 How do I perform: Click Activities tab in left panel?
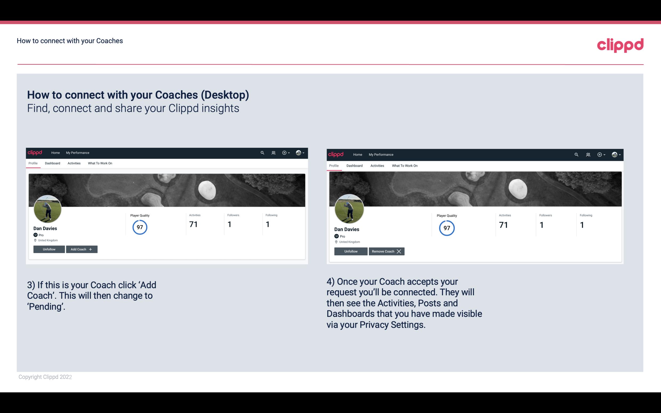click(x=74, y=163)
